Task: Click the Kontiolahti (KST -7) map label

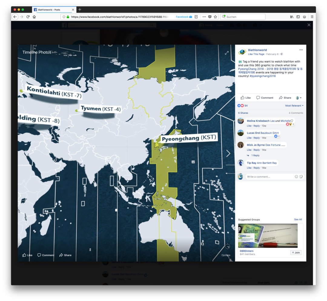Action: point(54,91)
